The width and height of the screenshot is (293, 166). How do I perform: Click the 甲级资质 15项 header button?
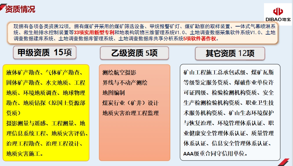[x=45, y=52]
